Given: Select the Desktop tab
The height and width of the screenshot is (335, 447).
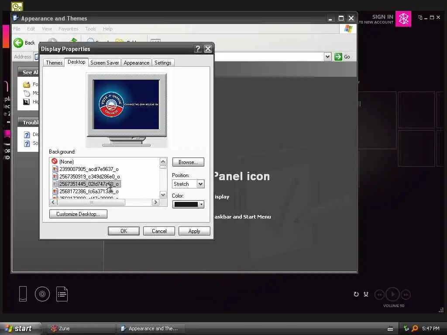Looking at the screenshot, I should (x=76, y=62).
